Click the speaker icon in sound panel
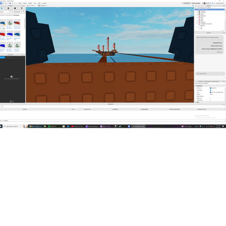226x226 pixels. (x=11, y=76)
